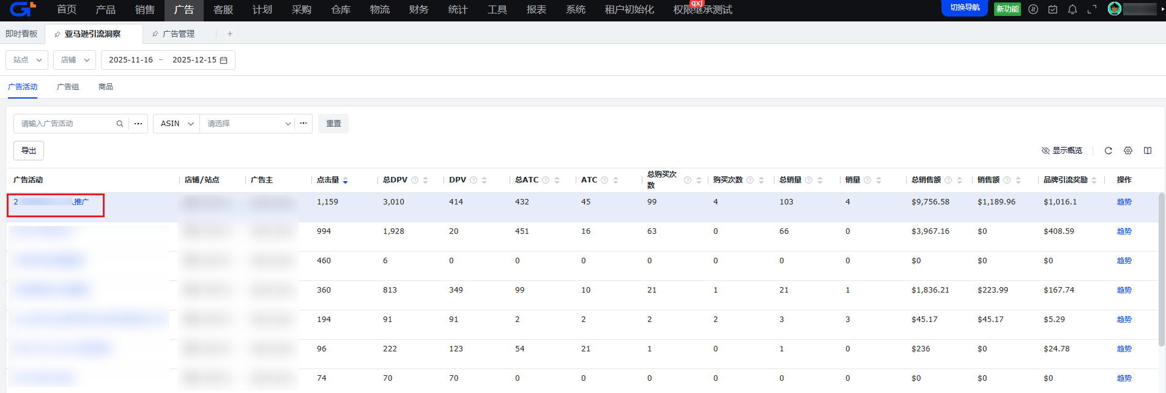
Task: Click the notification bell icon
Action: coord(1072,9)
